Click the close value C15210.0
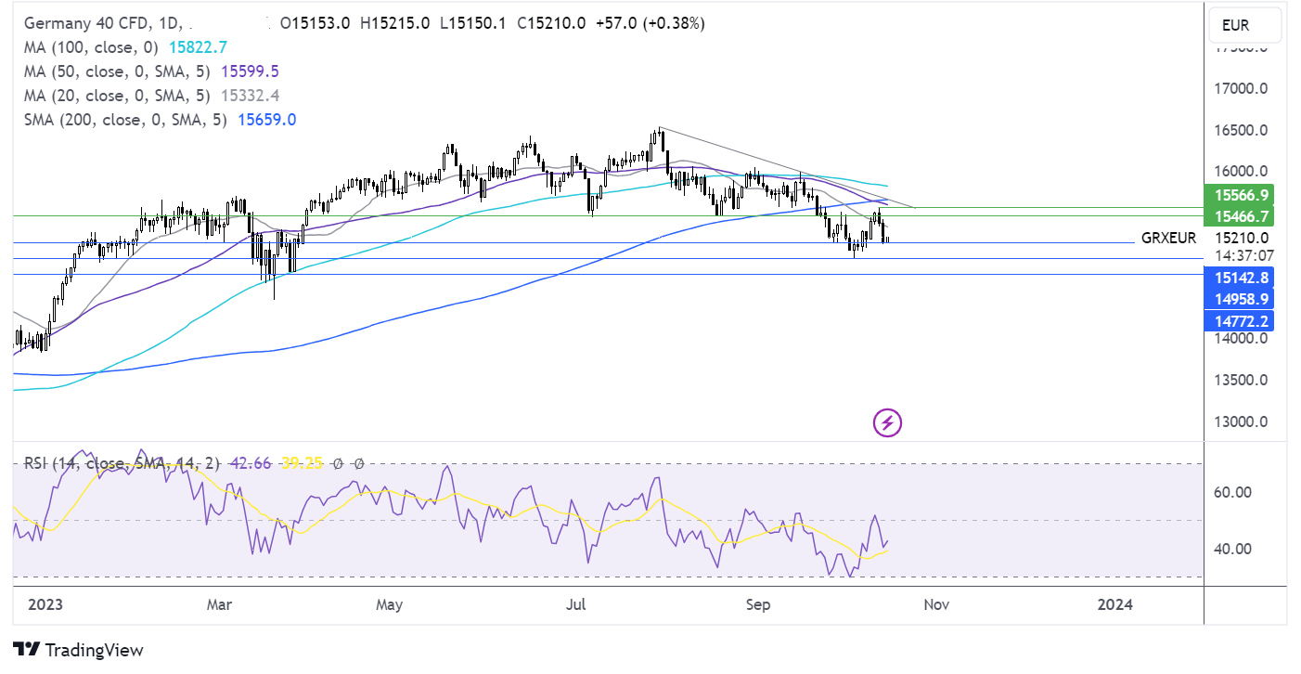 click(x=551, y=23)
